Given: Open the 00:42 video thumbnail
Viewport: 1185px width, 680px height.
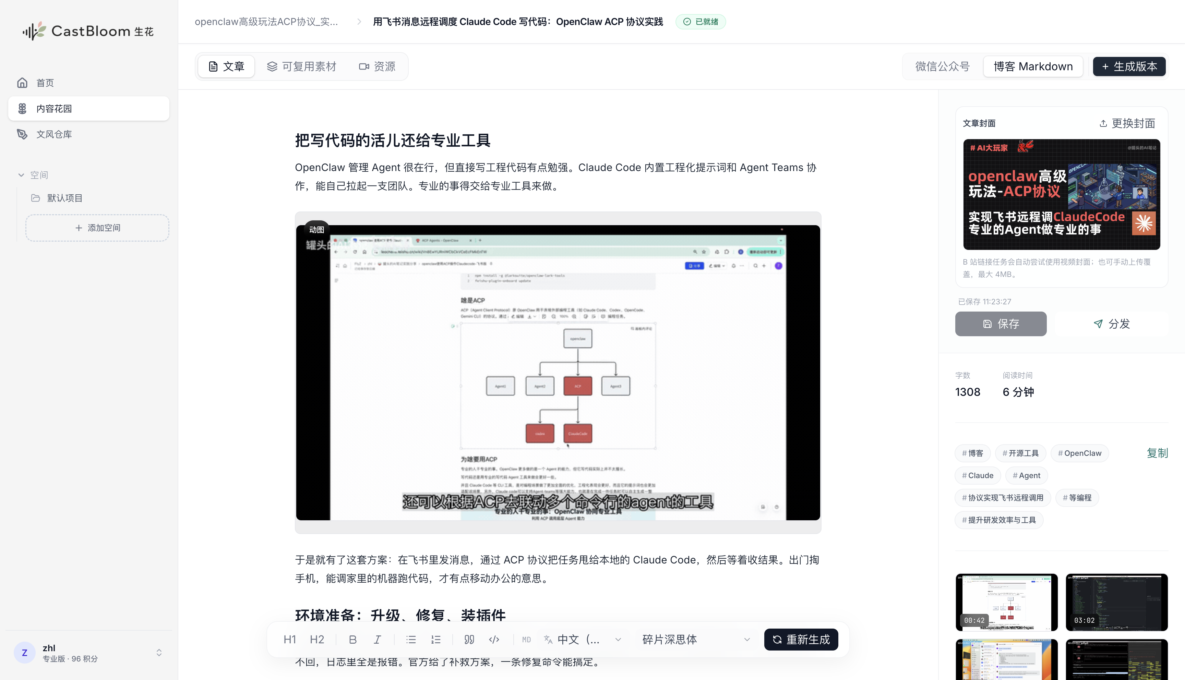Looking at the screenshot, I should [1006, 602].
